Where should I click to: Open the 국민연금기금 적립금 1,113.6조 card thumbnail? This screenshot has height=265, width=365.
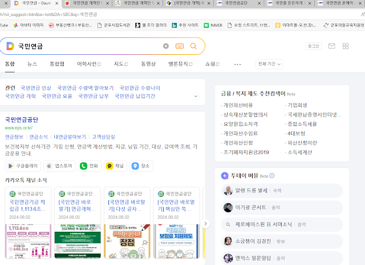(x=28, y=241)
